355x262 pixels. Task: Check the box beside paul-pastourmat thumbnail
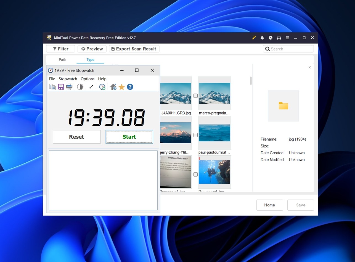pos(195,135)
